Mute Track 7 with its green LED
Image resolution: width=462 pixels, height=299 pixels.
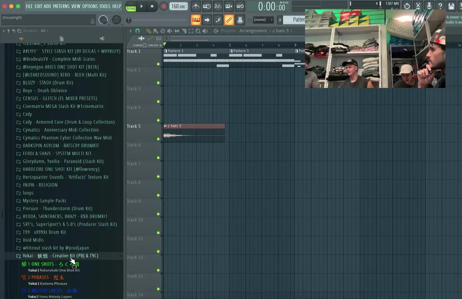click(158, 176)
